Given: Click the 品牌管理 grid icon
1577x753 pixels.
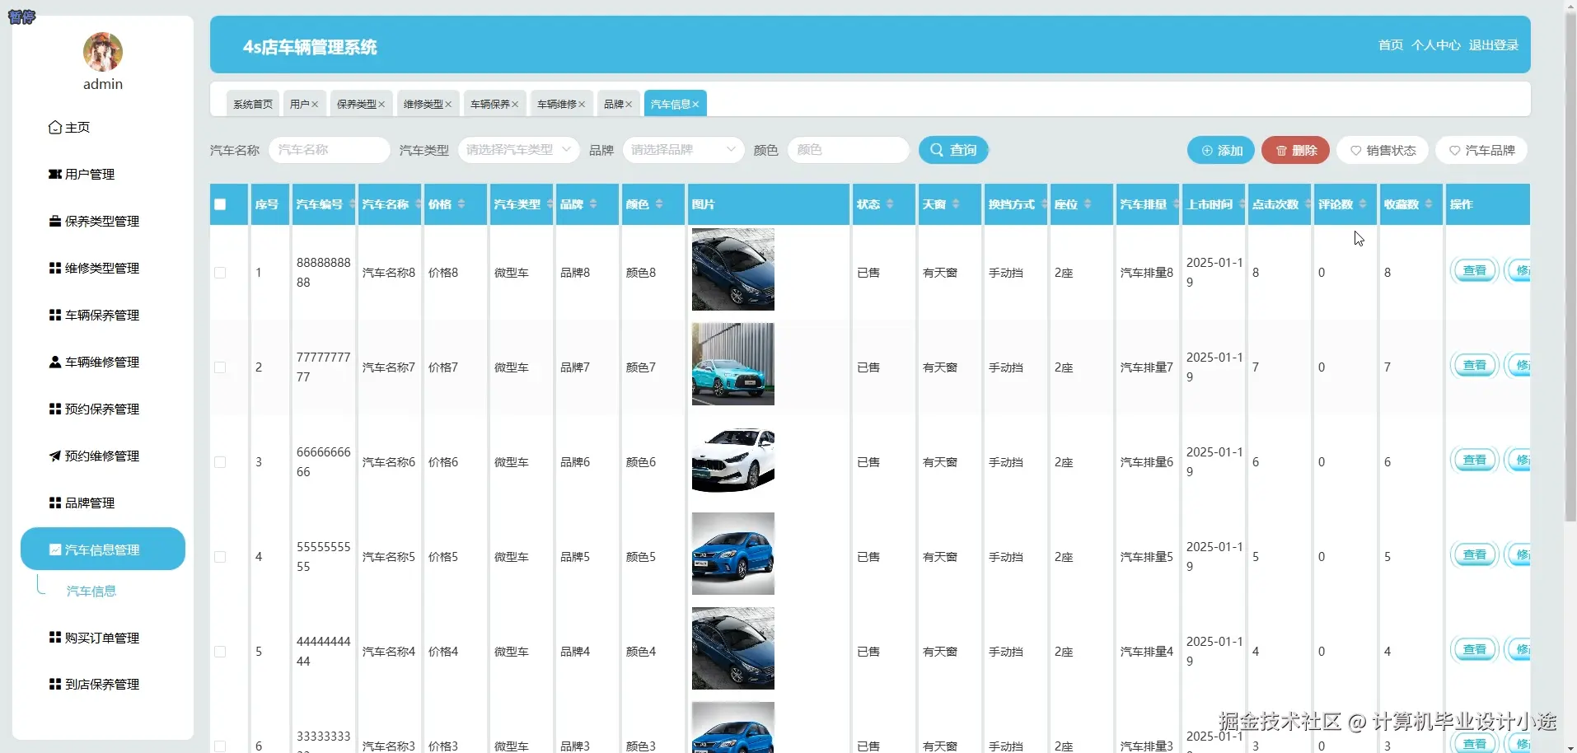Looking at the screenshot, I should tap(55, 503).
